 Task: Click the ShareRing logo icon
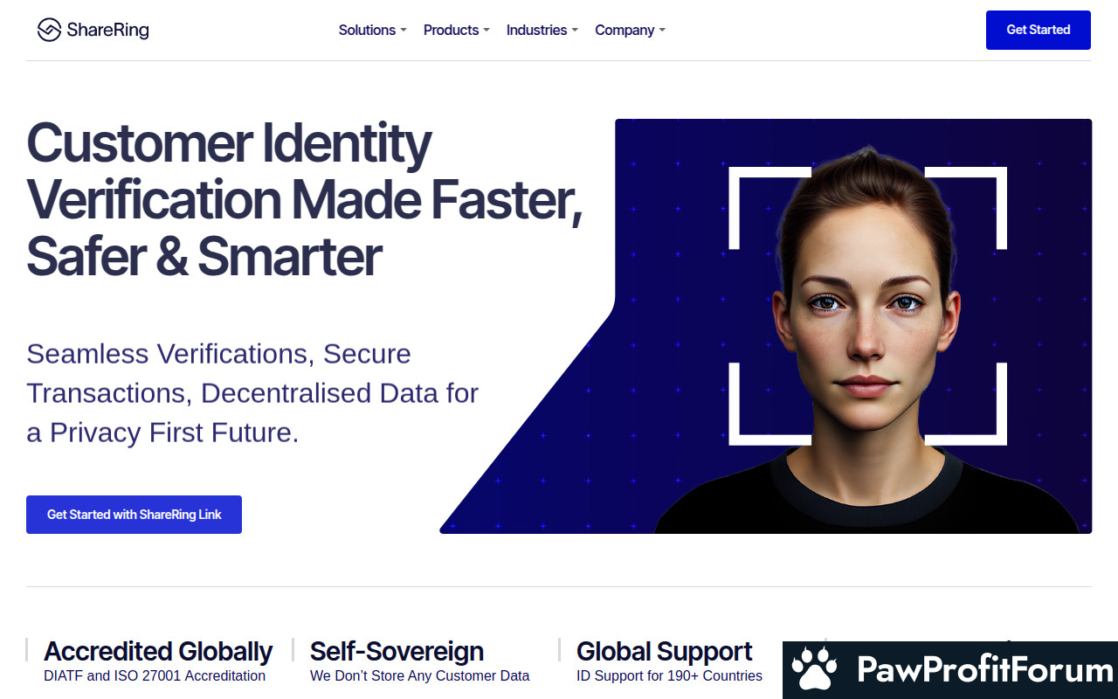click(49, 30)
